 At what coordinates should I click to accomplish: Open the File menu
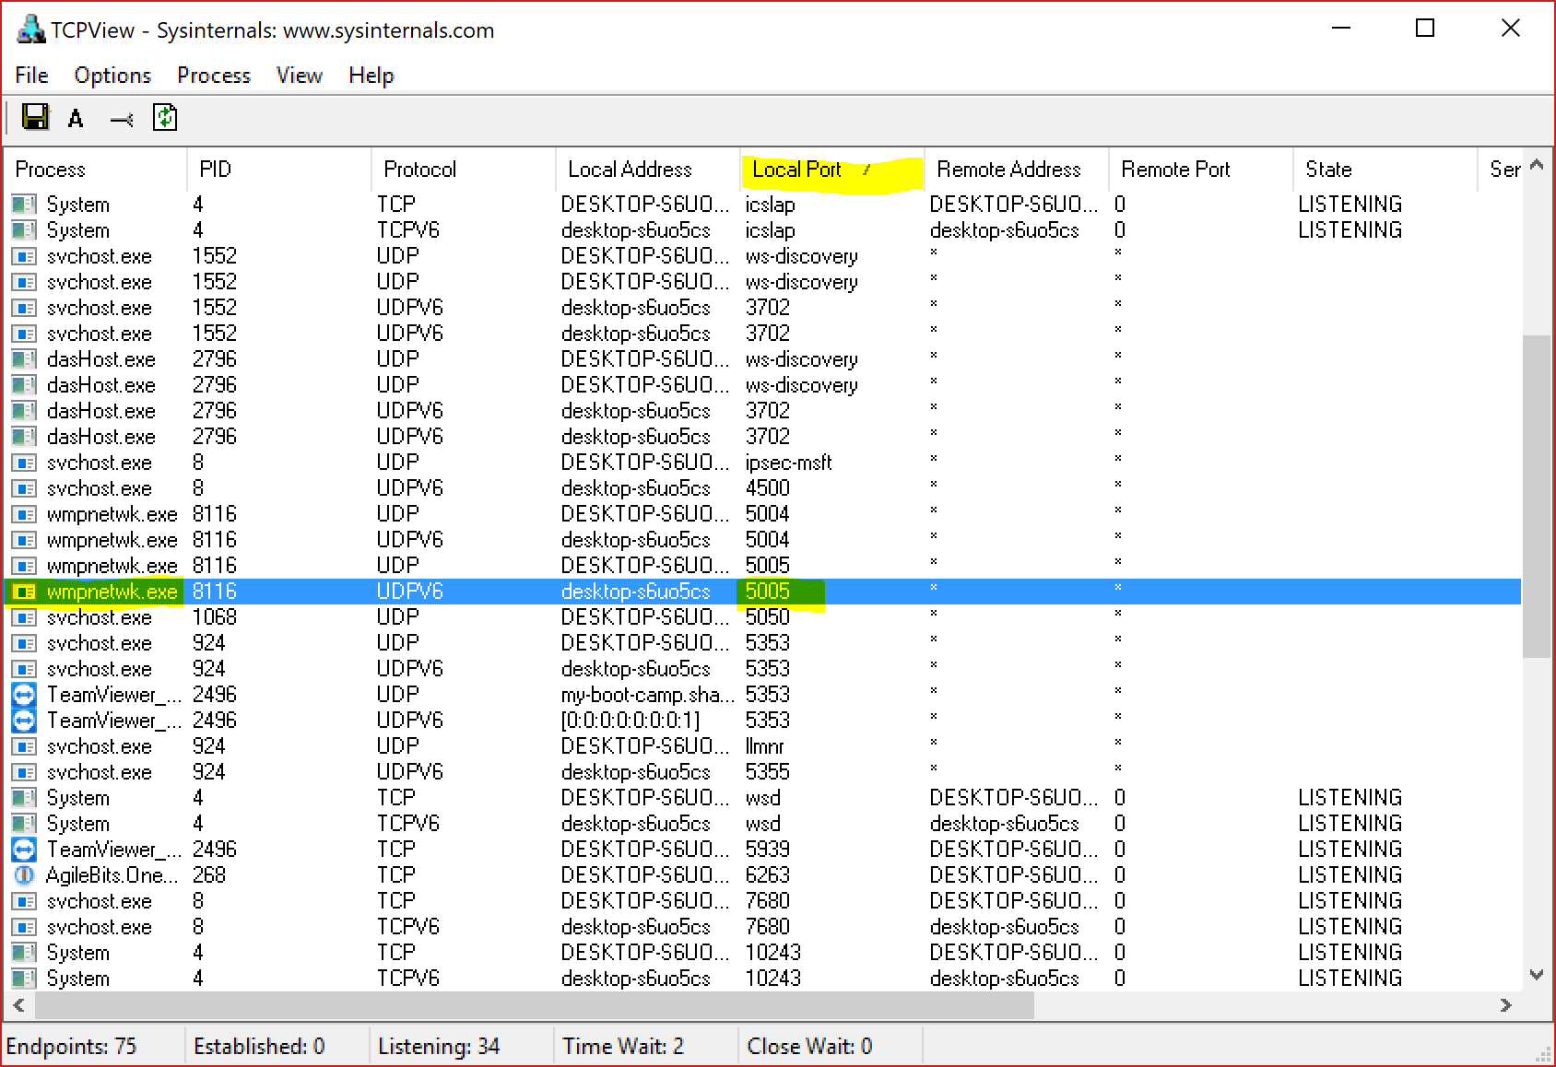tap(31, 76)
